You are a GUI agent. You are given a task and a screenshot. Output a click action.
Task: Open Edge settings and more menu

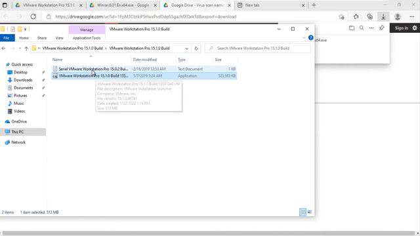(x=412, y=16)
